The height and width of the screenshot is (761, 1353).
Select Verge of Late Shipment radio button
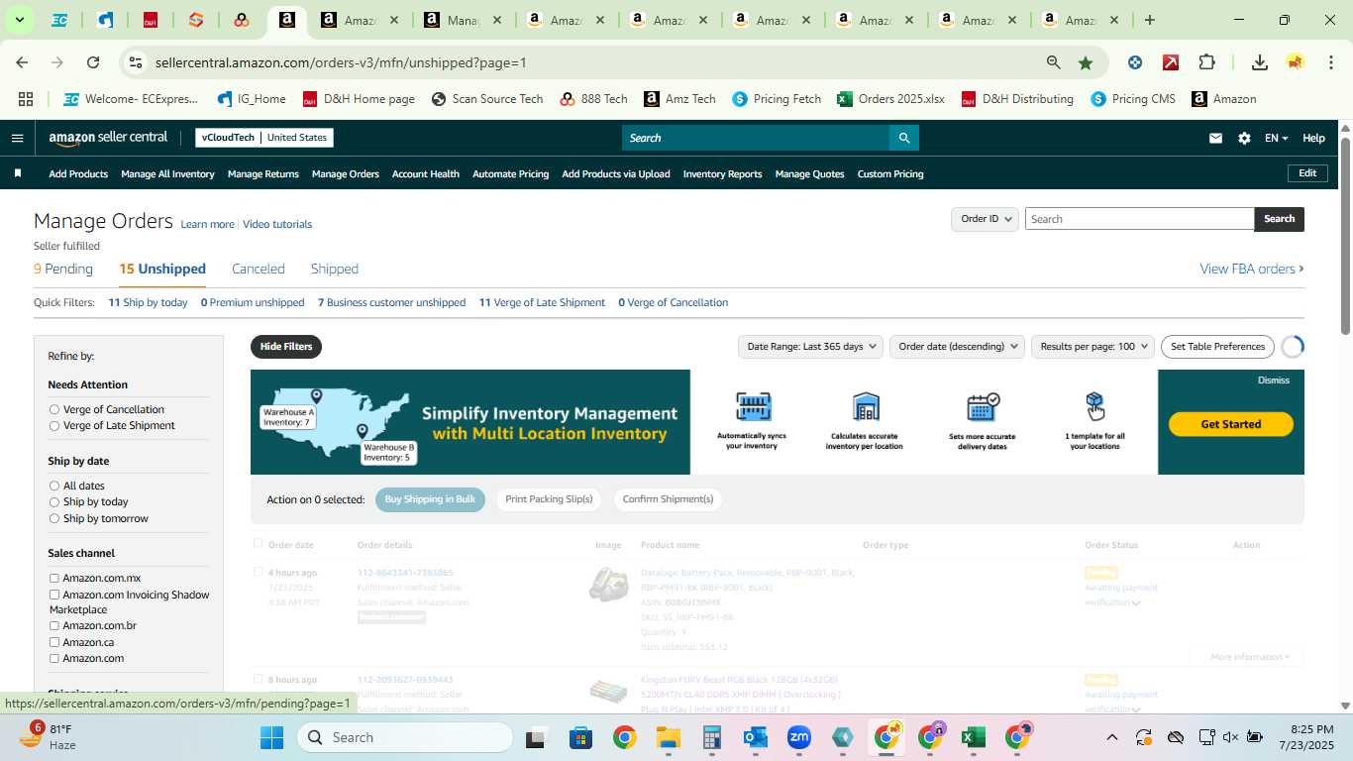click(x=54, y=425)
